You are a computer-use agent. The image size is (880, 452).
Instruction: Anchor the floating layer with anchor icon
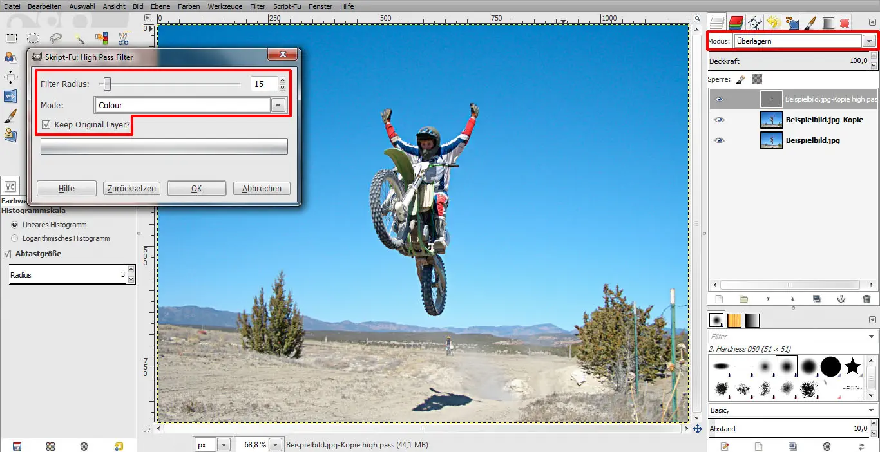pos(841,299)
